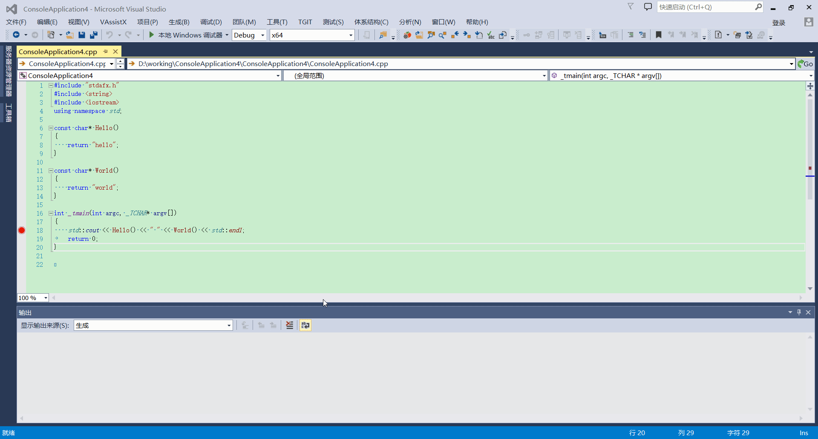Image resolution: width=818 pixels, height=439 pixels.
Task: Click the green start debugging arrow
Action: [151, 35]
